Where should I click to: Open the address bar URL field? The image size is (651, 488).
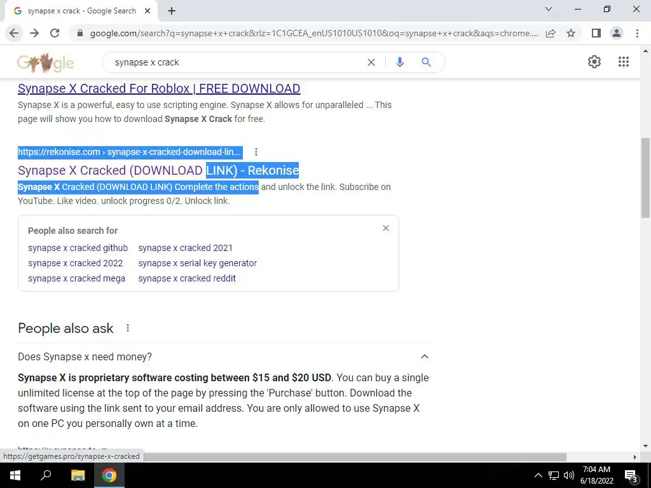(314, 33)
